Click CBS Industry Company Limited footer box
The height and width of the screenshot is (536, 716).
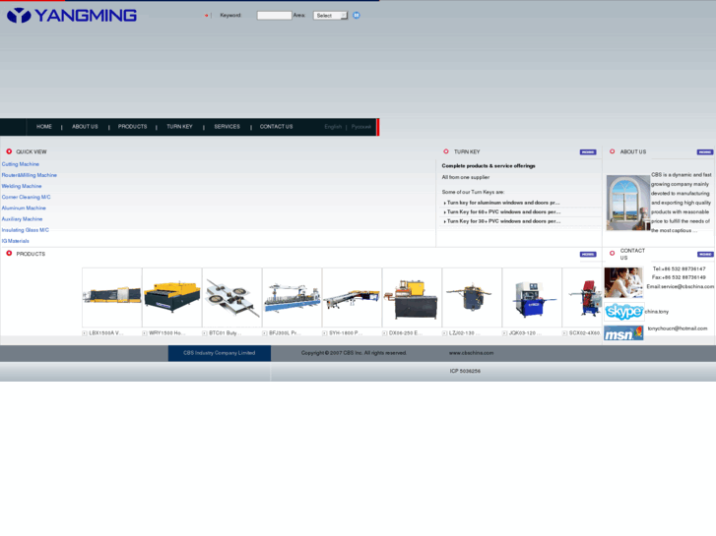220,353
